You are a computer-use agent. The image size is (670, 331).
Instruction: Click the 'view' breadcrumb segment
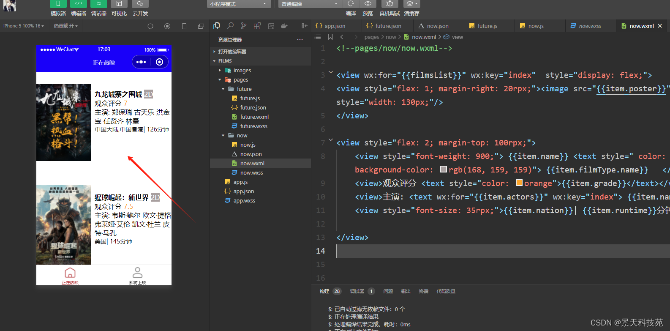pyautogui.click(x=458, y=37)
